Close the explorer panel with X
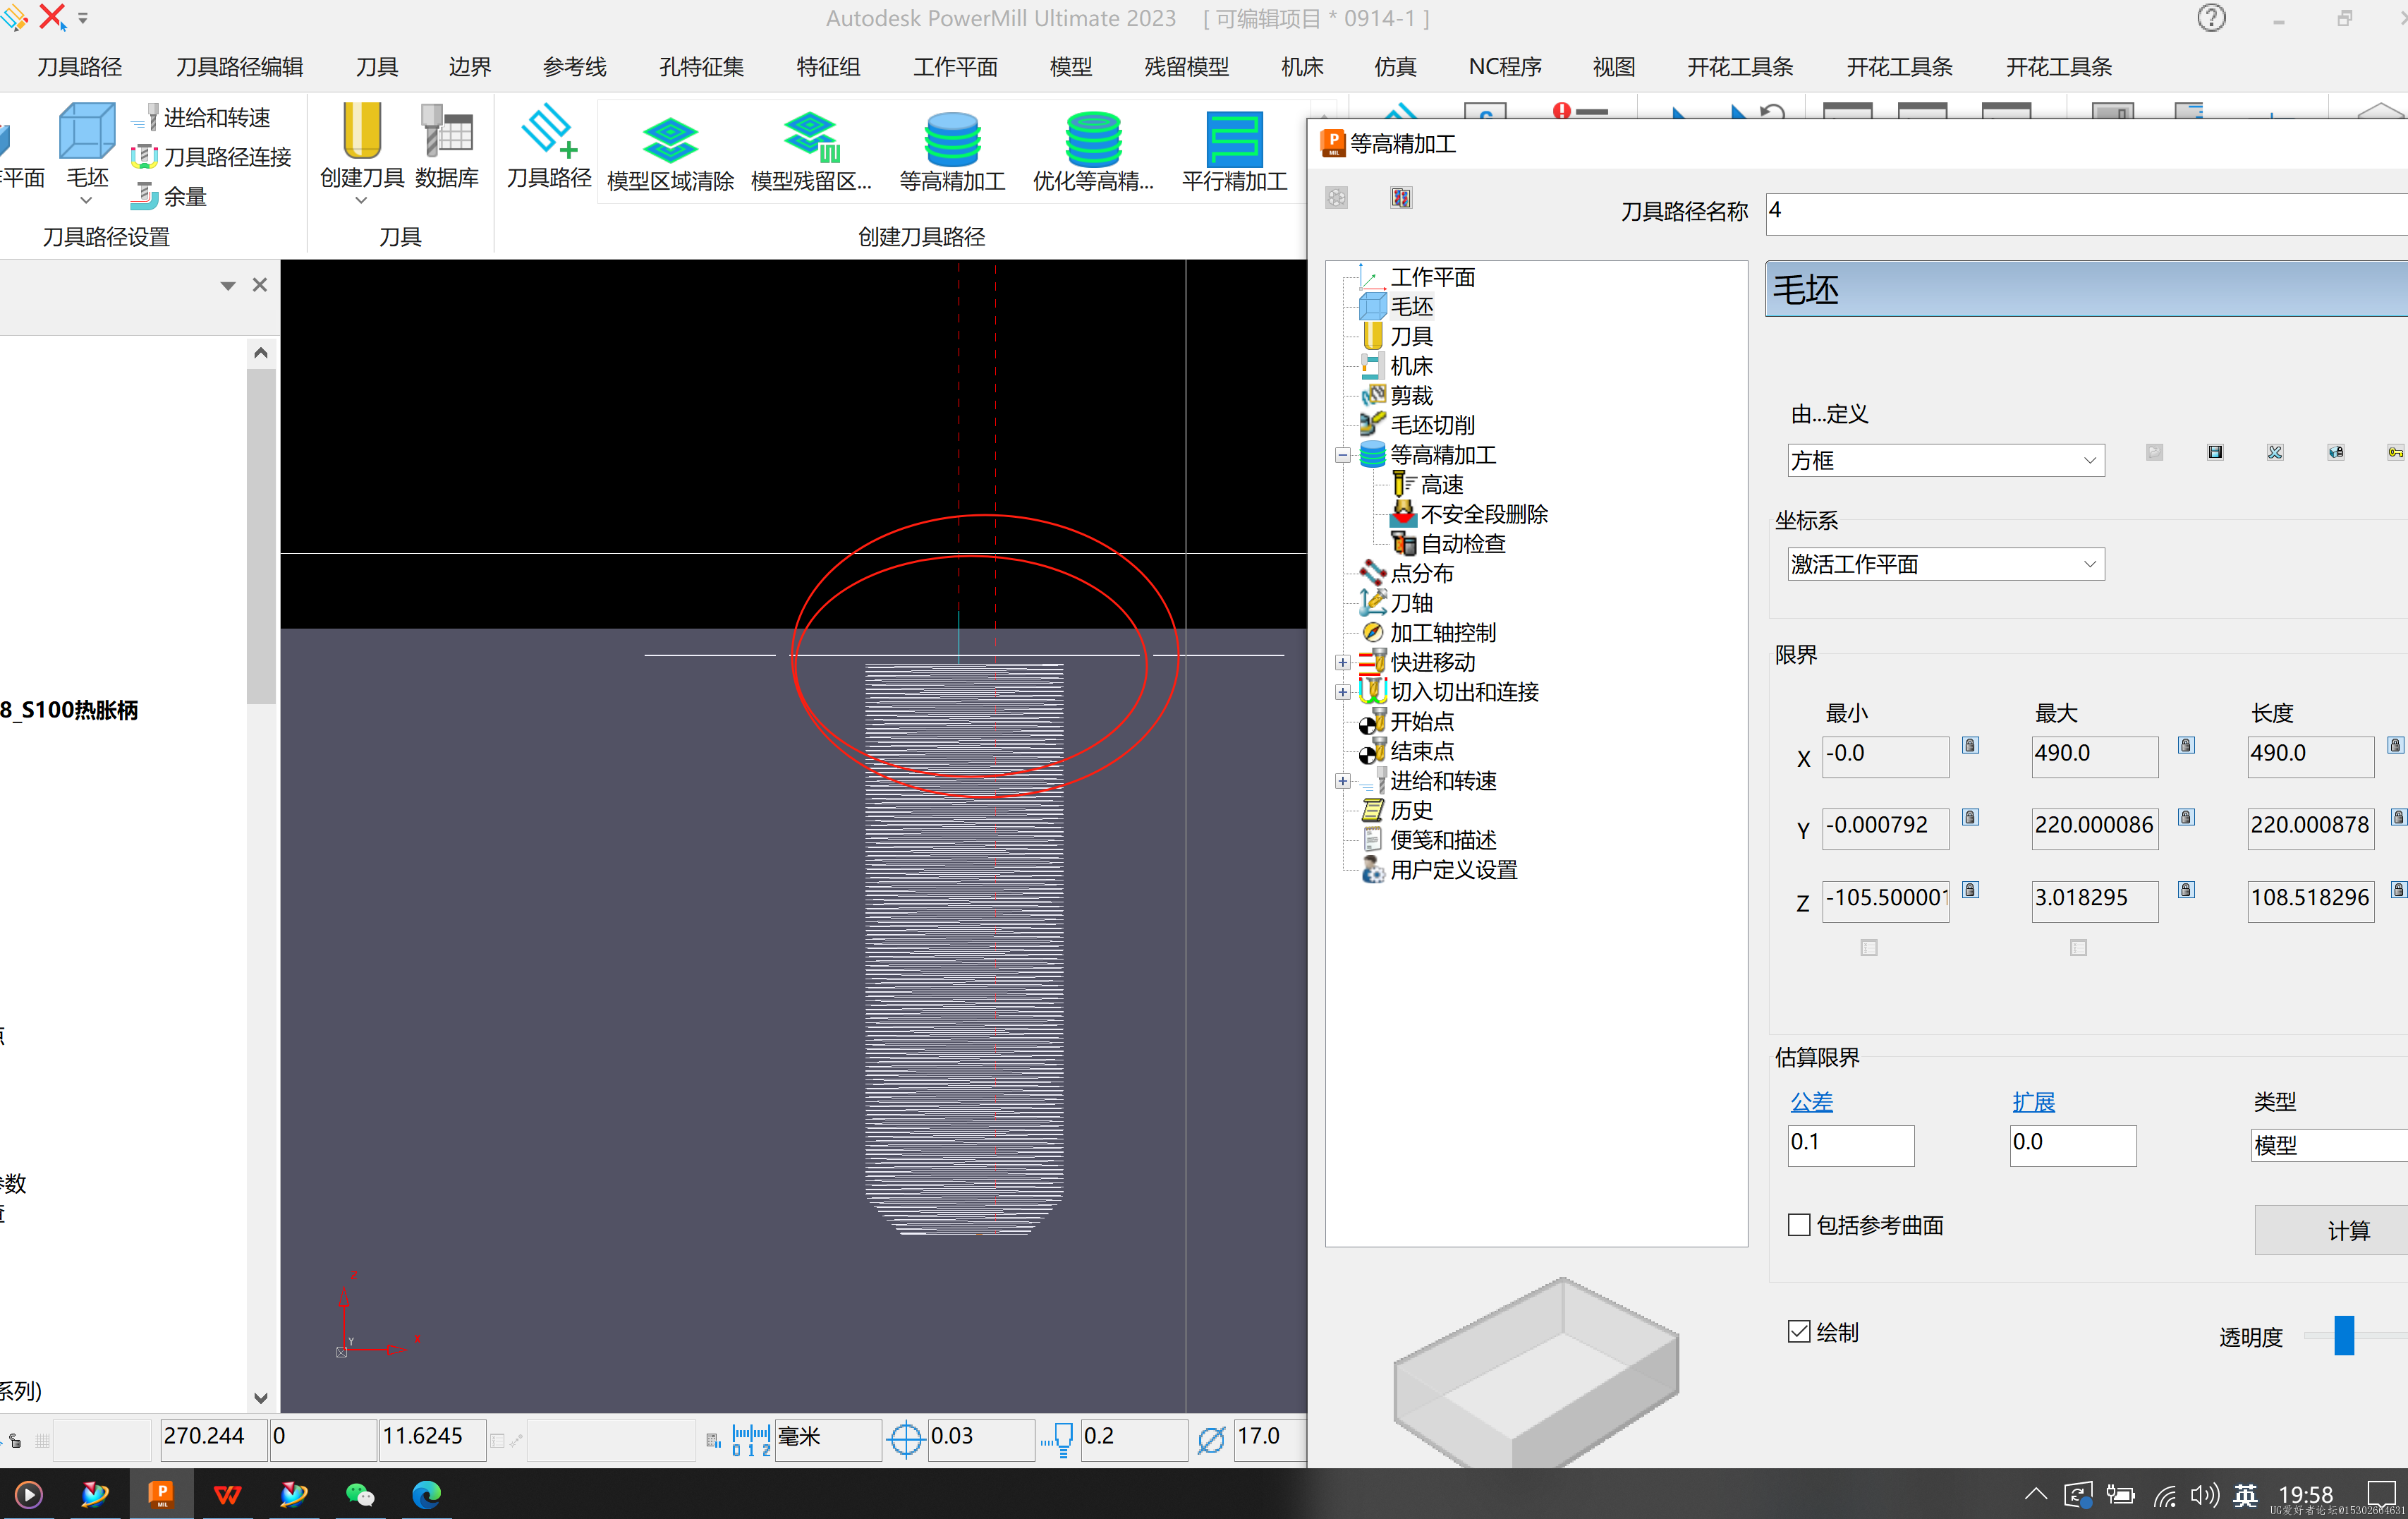This screenshot has width=2408, height=1519. [260, 285]
